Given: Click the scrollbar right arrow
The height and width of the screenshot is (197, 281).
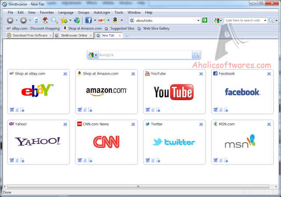Looking at the screenshot, I should (x=276, y=186).
